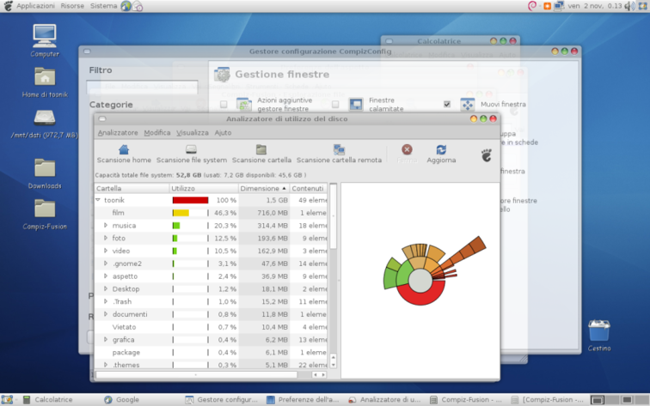Open the /mnt/dati drive icon
Viewport: 650px width, 406px height.
click(x=45, y=118)
